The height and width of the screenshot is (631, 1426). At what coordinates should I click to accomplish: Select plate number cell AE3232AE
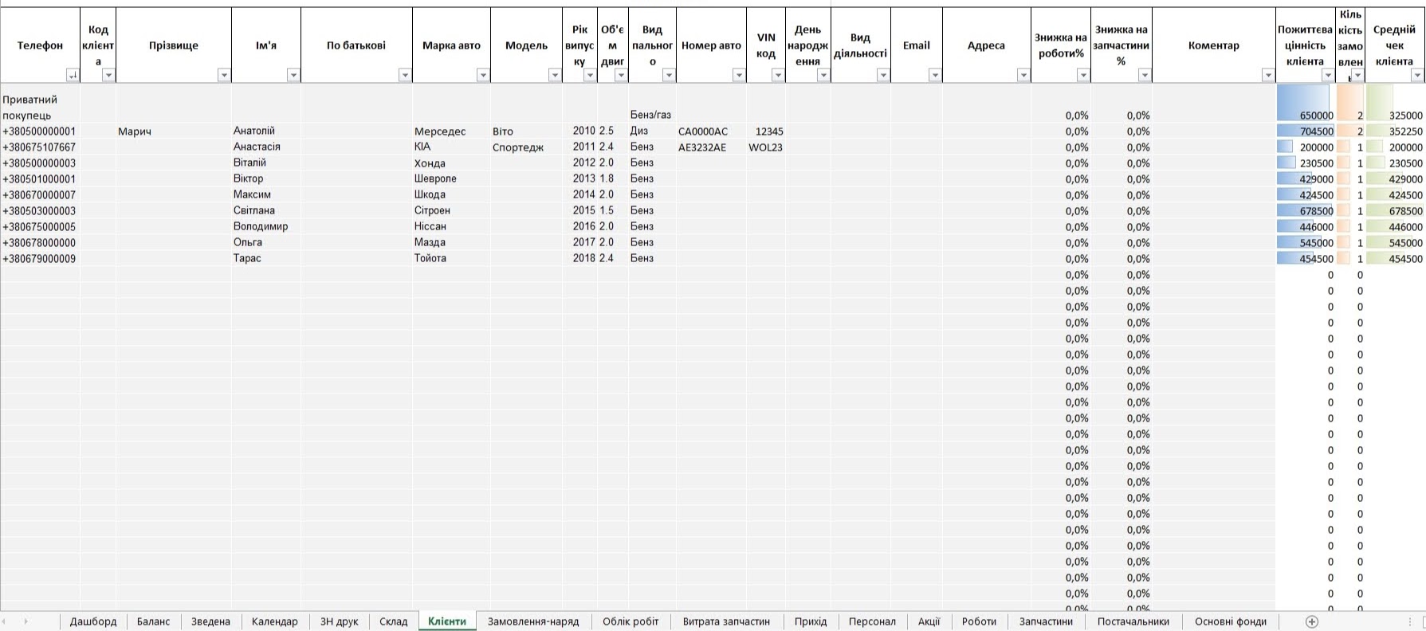coord(711,147)
